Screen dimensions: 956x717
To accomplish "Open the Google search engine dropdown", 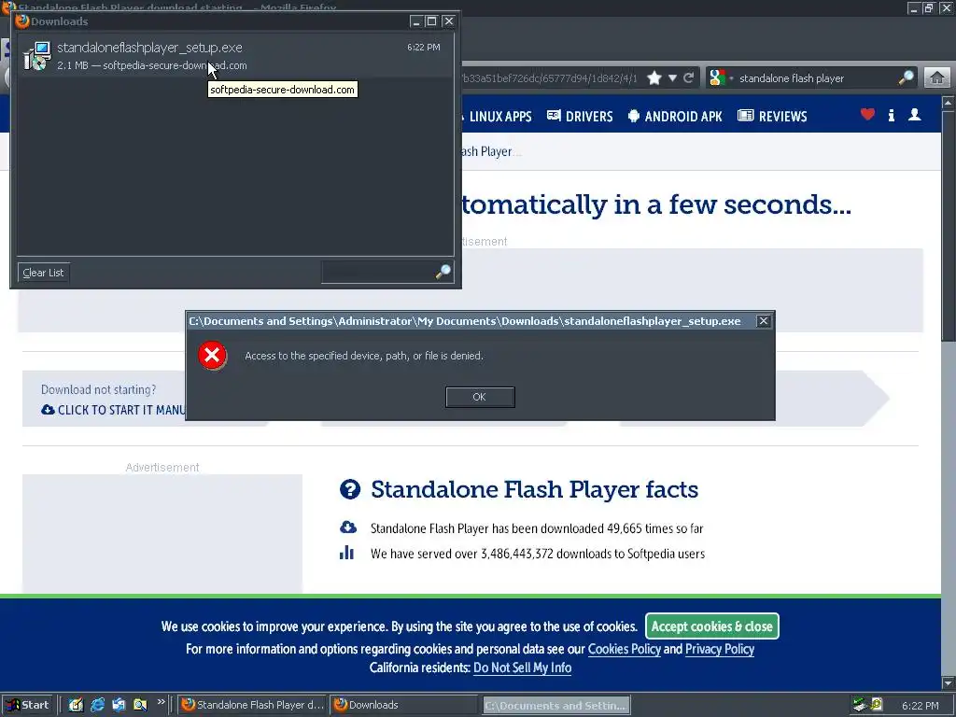I will pos(721,78).
